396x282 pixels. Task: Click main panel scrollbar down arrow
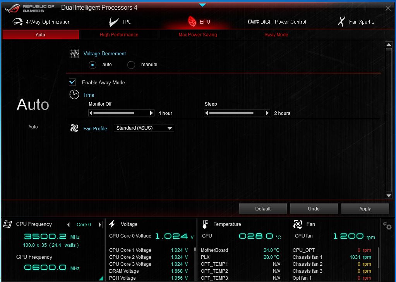[389, 195]
